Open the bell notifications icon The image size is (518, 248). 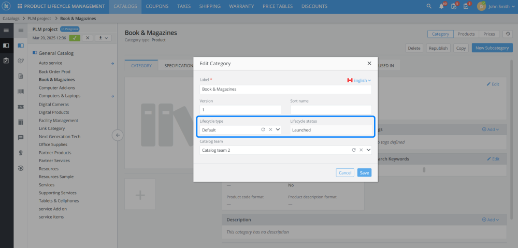441,6
